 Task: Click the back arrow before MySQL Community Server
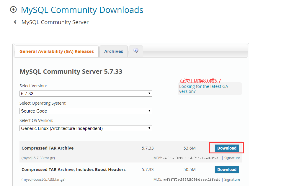(x=15, y=22)
